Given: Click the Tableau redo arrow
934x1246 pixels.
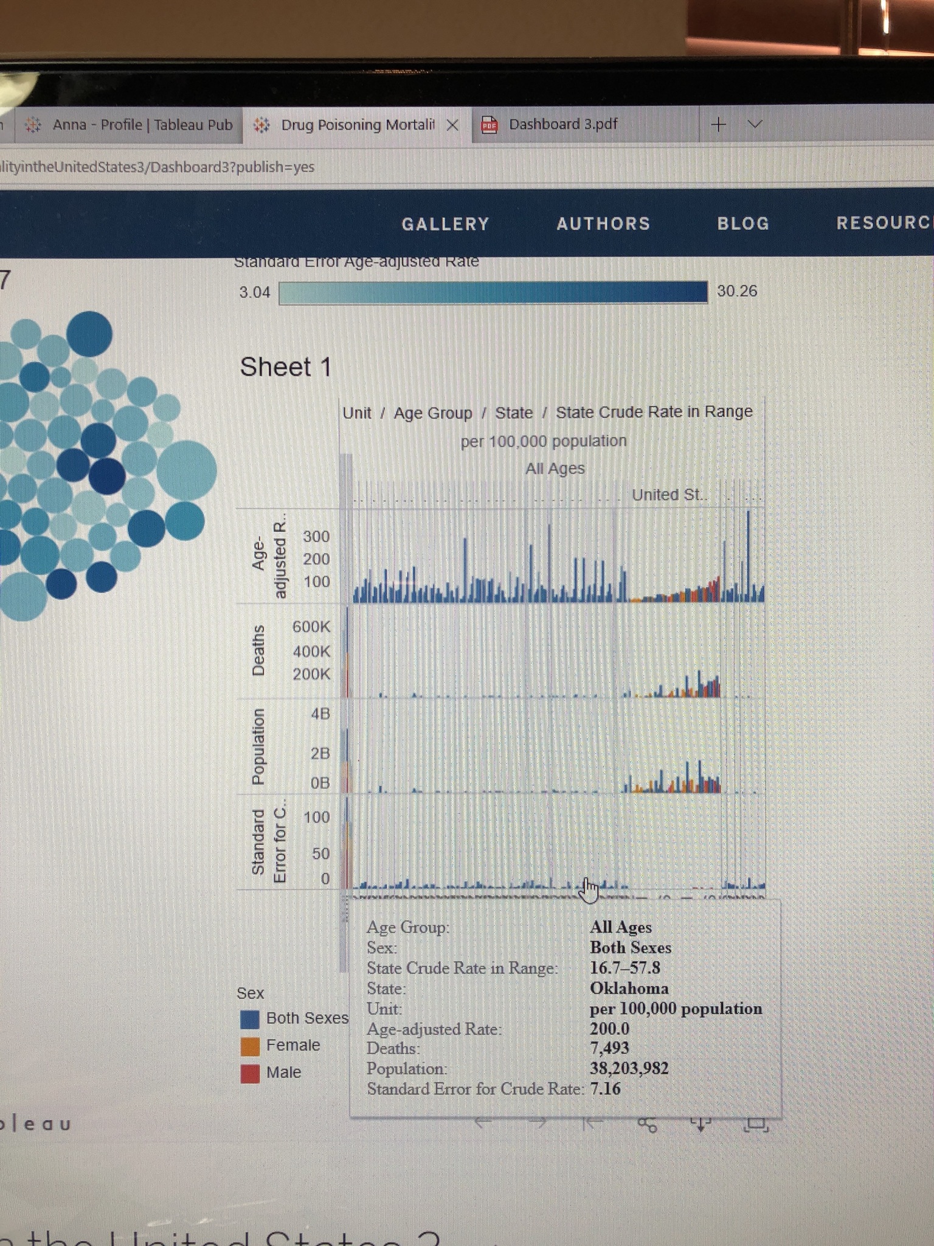Looking at the screenshot, I should click(538, 1123).
